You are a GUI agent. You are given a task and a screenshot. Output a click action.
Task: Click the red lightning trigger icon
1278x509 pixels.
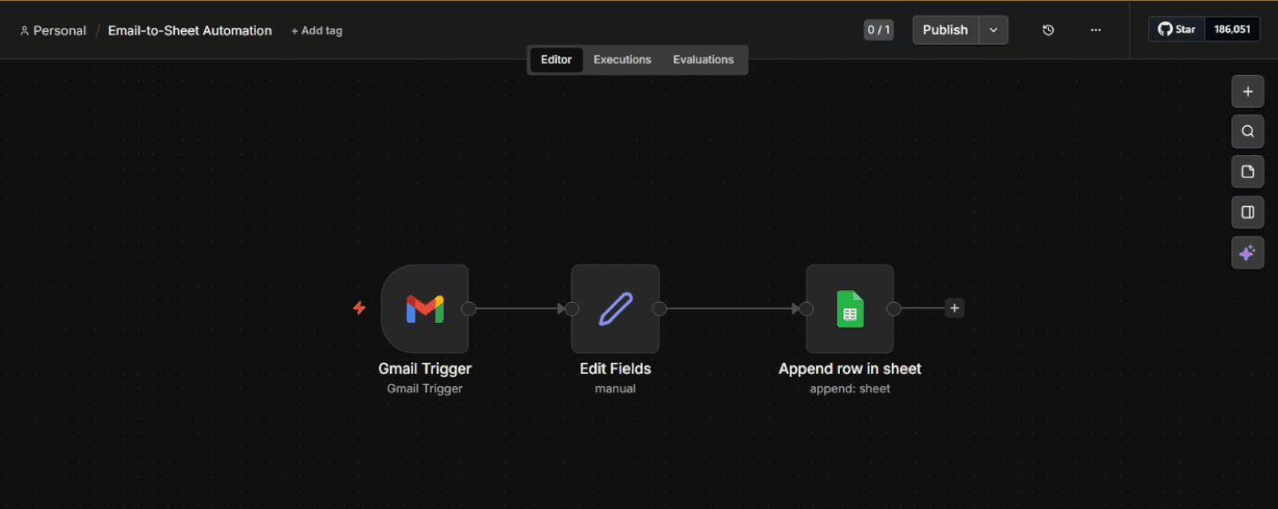point(360,308)
